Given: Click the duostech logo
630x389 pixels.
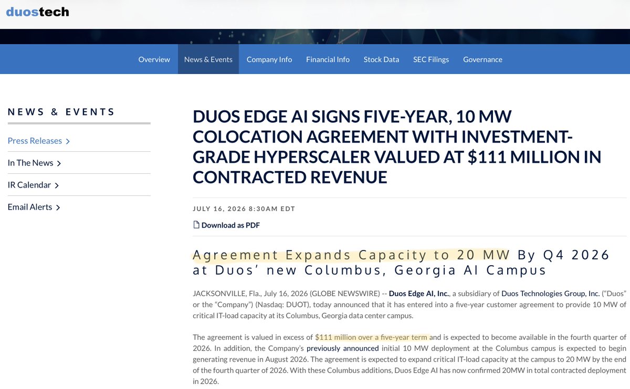Looking at the screenshot, I should tap(37, 11).
